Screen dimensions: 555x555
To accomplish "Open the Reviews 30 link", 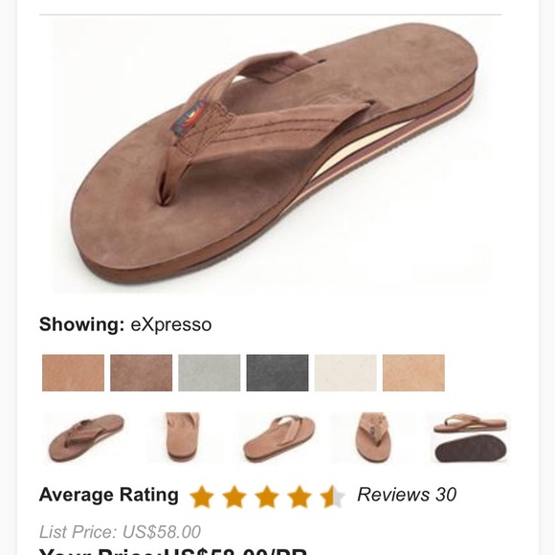I will [x=407, y=495].
